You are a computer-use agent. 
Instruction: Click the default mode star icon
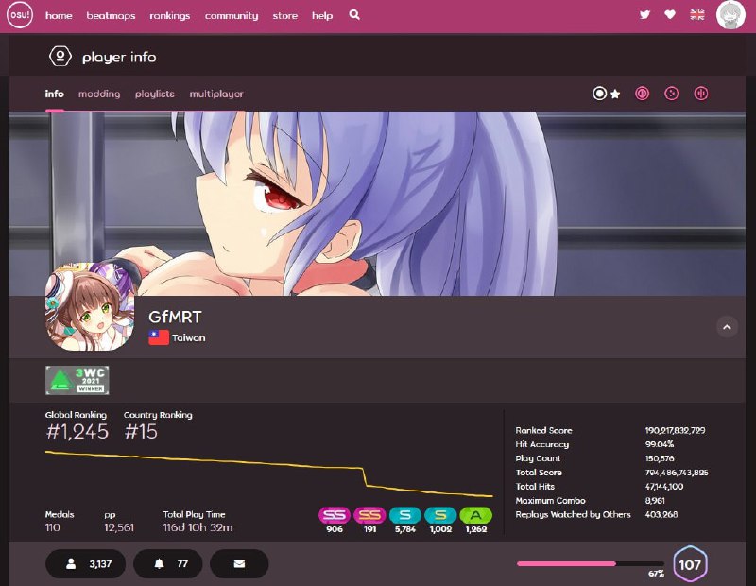tap(615, 95)
